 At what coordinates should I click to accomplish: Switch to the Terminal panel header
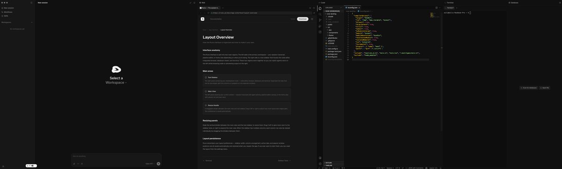449,2
